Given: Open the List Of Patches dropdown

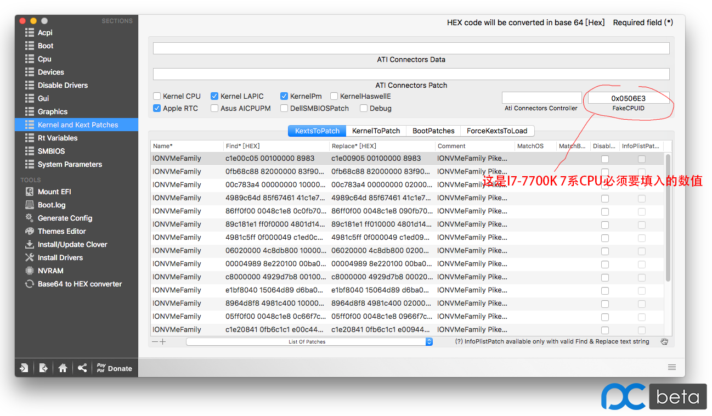Looking at the screenshot, I should point(309,341).
